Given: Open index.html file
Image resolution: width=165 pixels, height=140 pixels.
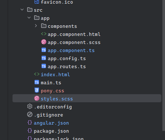Looking at the screenshot, I should point(55,75).
